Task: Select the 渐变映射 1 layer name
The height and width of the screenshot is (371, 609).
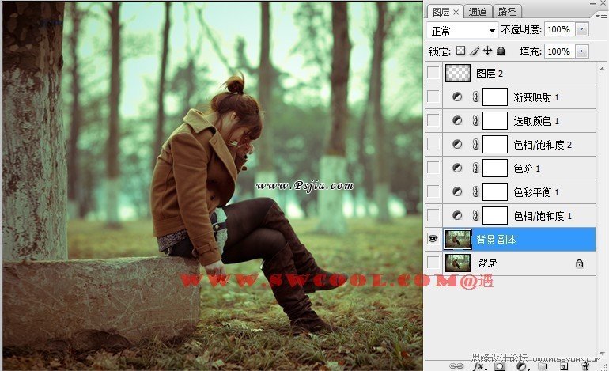Action: (x=536, y=97)
